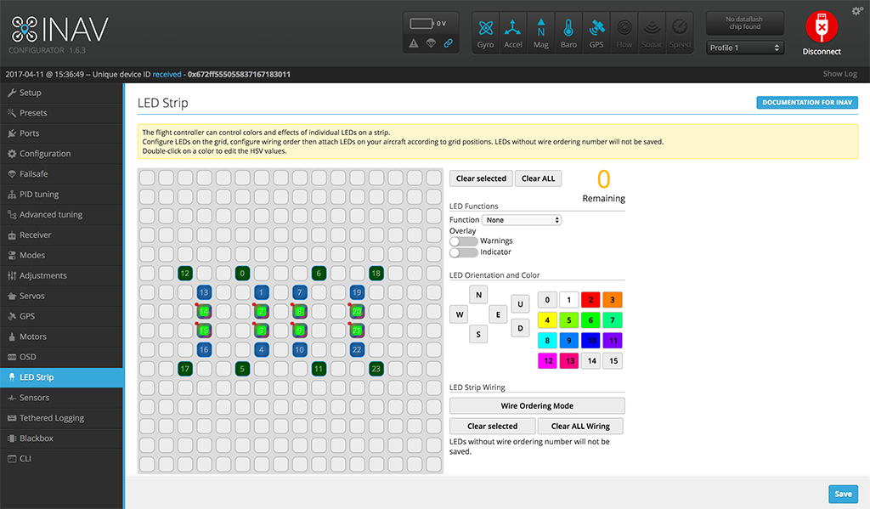Screen dimensions: 870x509
Task: Open the Modes tab
Action: coord(61,255)
